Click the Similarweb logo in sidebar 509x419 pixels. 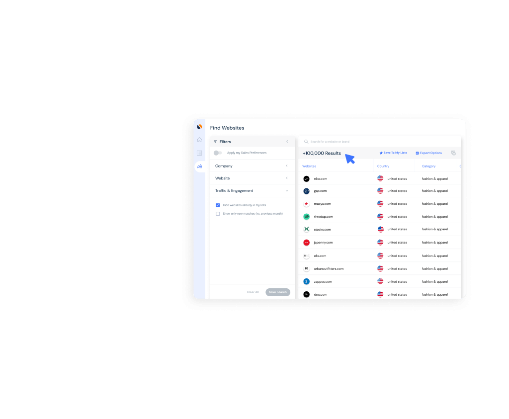pyautogui.click(x=199, y=127)
